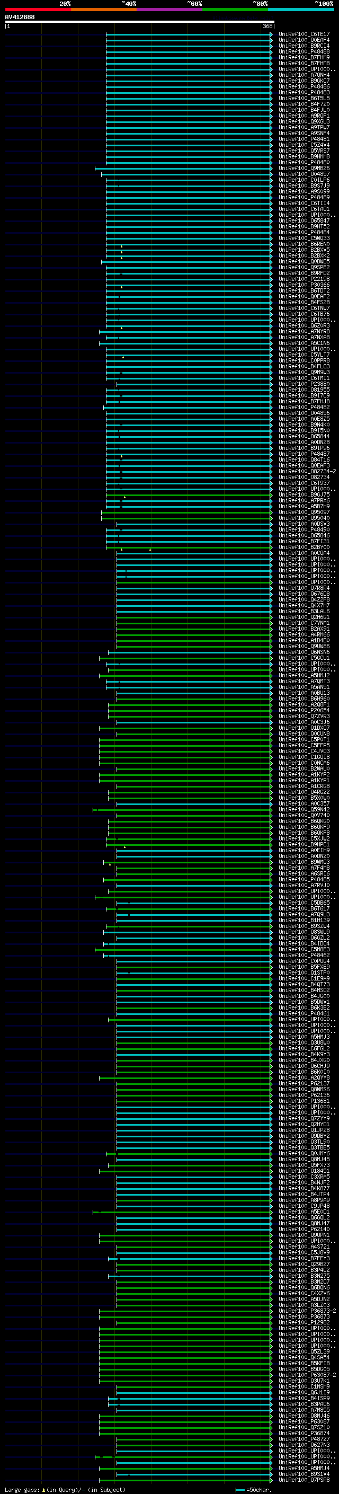Image resolution: width=339 pixels, height=1494 pixels.
Task: Click the UniRef100_Q5VRS7 label
Action: point(304,151)
